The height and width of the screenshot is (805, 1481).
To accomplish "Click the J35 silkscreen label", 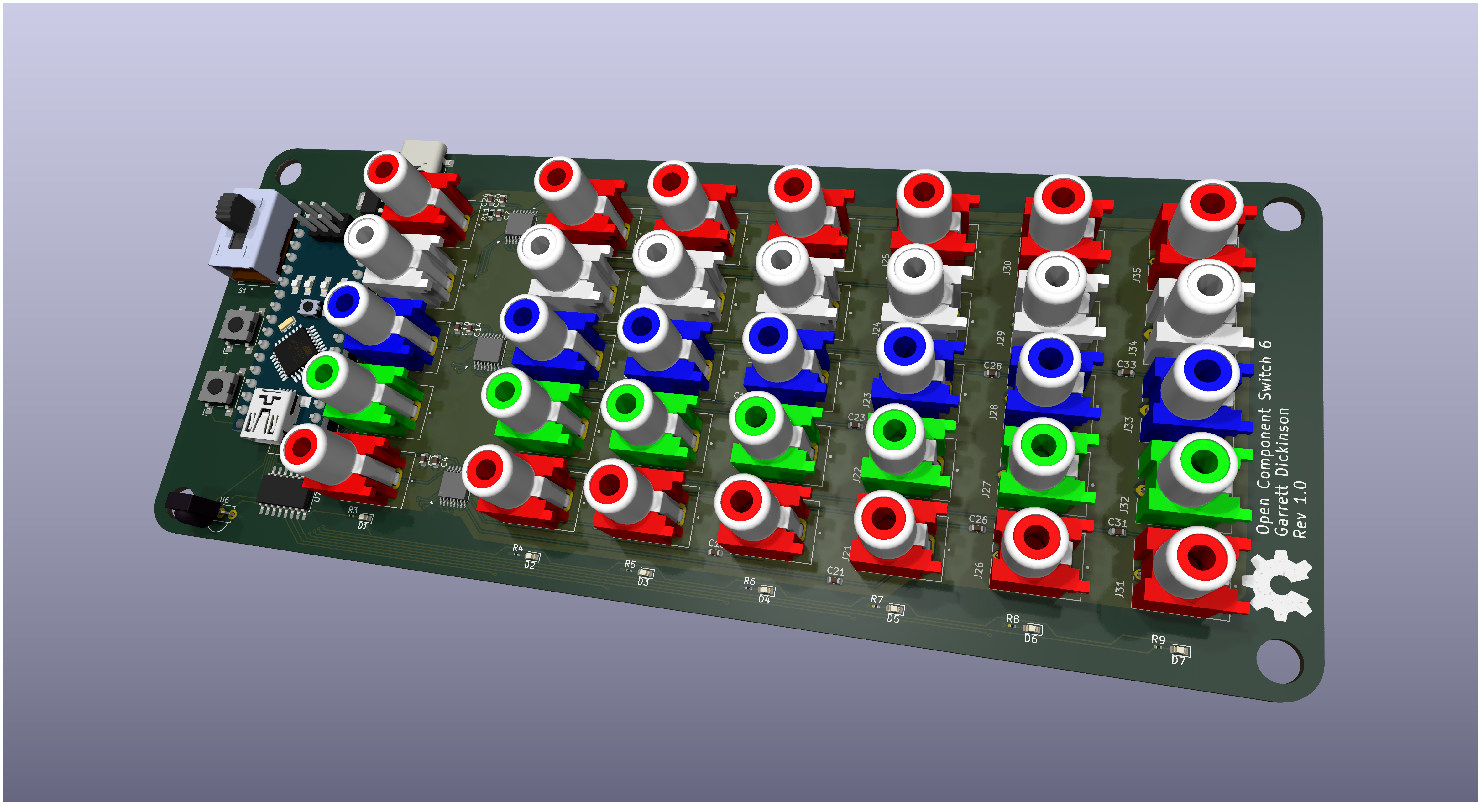I will 1136,275.
